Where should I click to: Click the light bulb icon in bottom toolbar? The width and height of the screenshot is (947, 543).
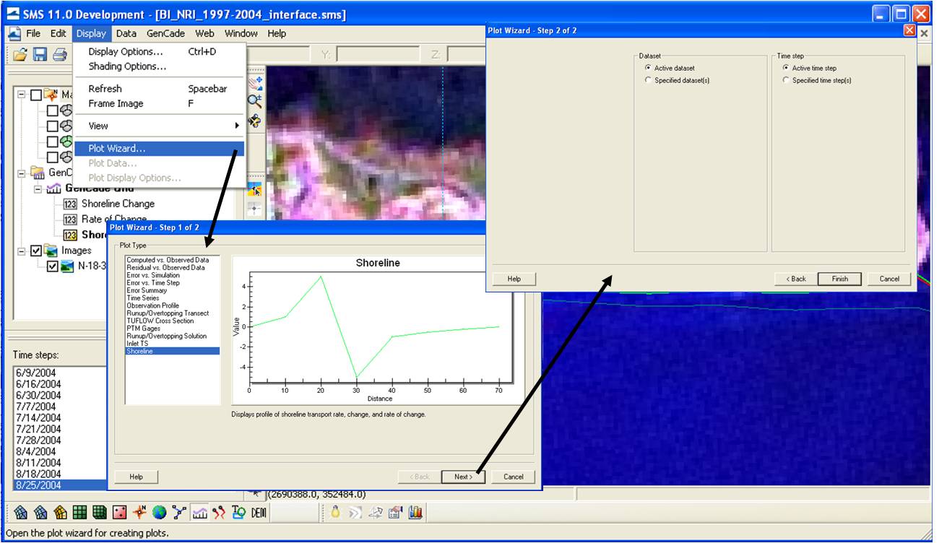click(x=335, y=513)
